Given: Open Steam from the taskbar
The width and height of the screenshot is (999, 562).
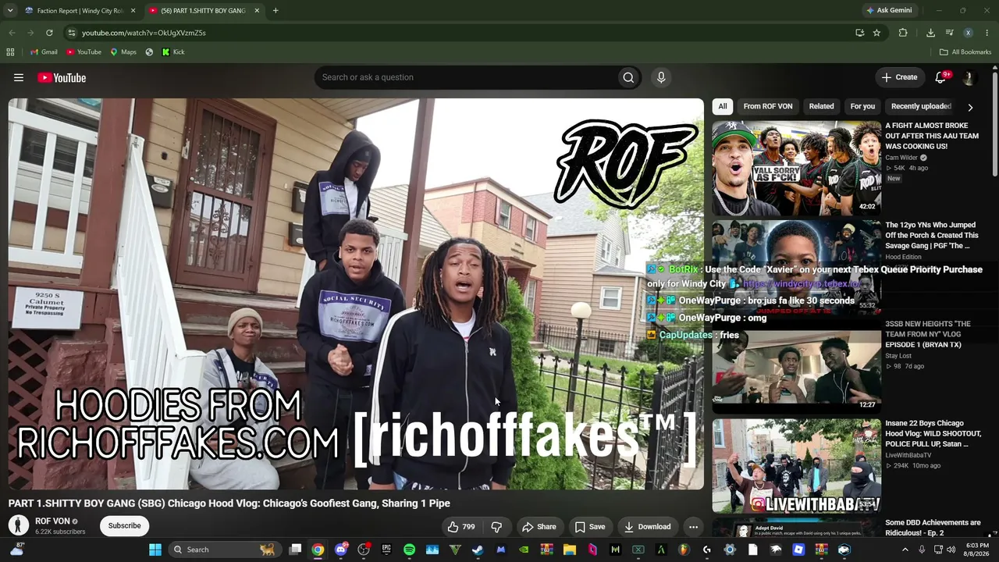Looking at the screenshot, I should pos(478,550).
